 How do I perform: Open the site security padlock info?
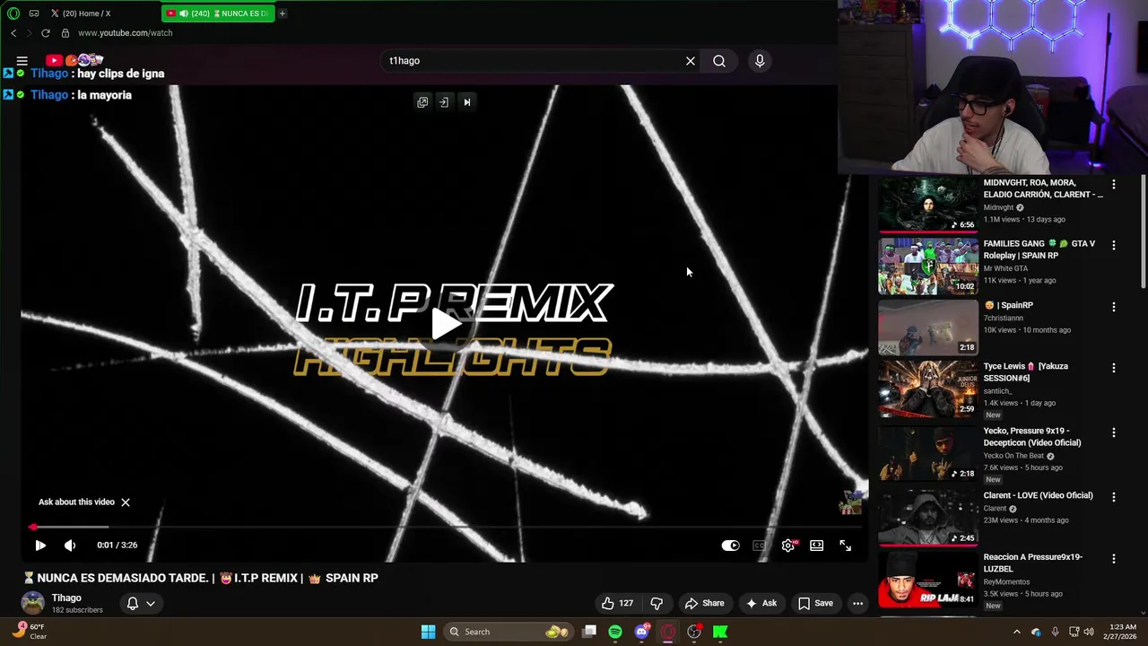65,33
